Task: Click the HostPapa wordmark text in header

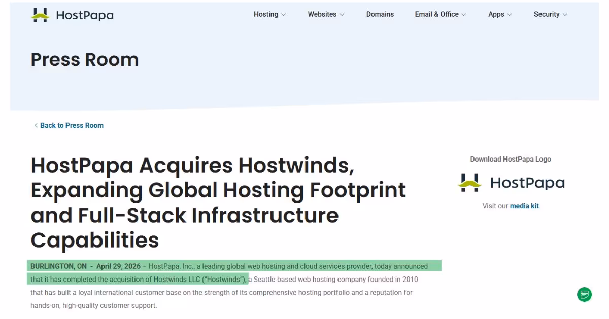Action: [x=85, y=15]
